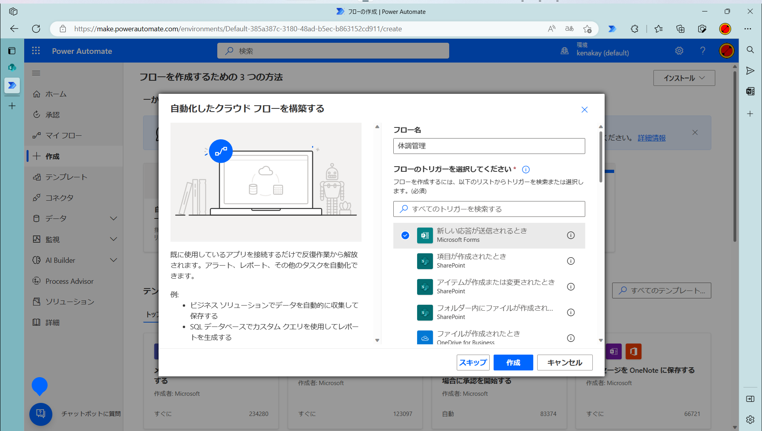Expand the データ navigation section

pyautogui.click(x=113, y=218)
